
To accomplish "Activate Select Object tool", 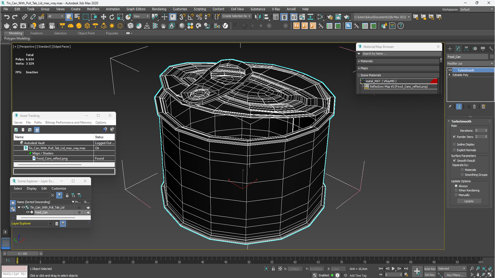I will (x=69, y=17).
